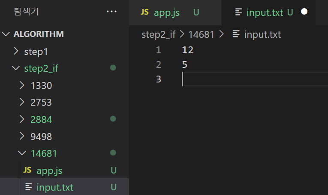The width and height of the screenshot is (328, 195).
Task: Click line number 1 in the gutter
Action: point(158,50)
